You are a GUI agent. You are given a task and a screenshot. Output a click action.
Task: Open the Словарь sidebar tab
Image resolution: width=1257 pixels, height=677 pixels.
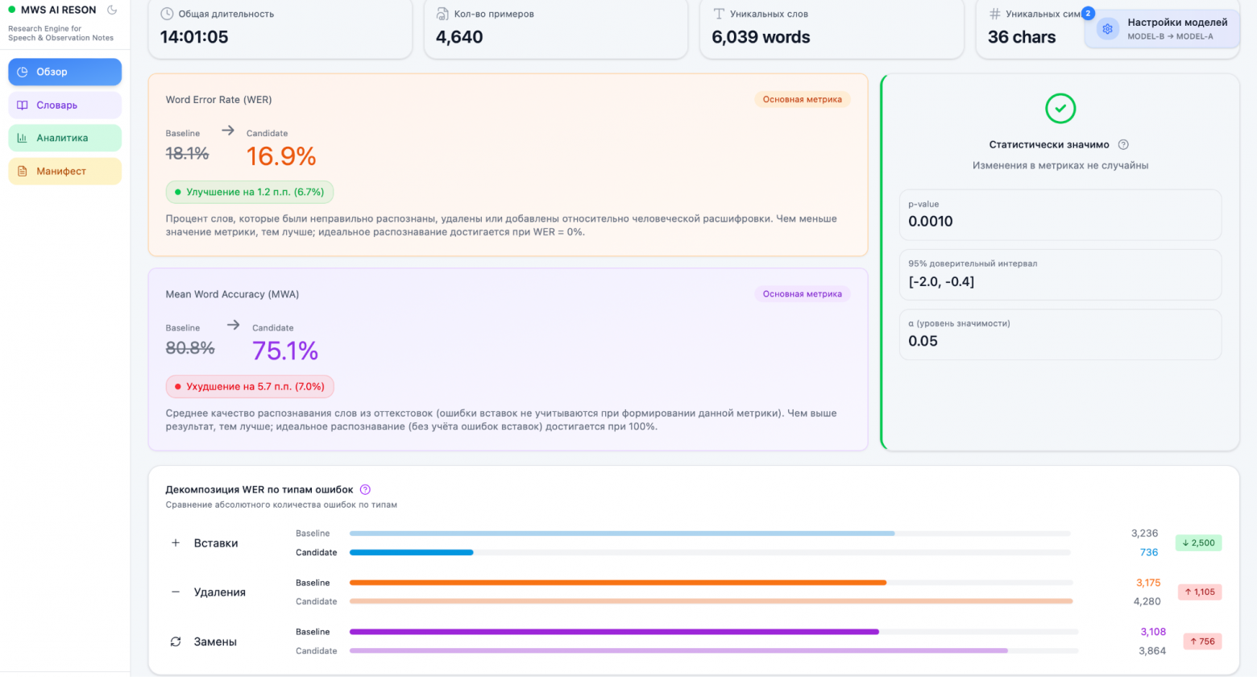(x=65, y=105)
